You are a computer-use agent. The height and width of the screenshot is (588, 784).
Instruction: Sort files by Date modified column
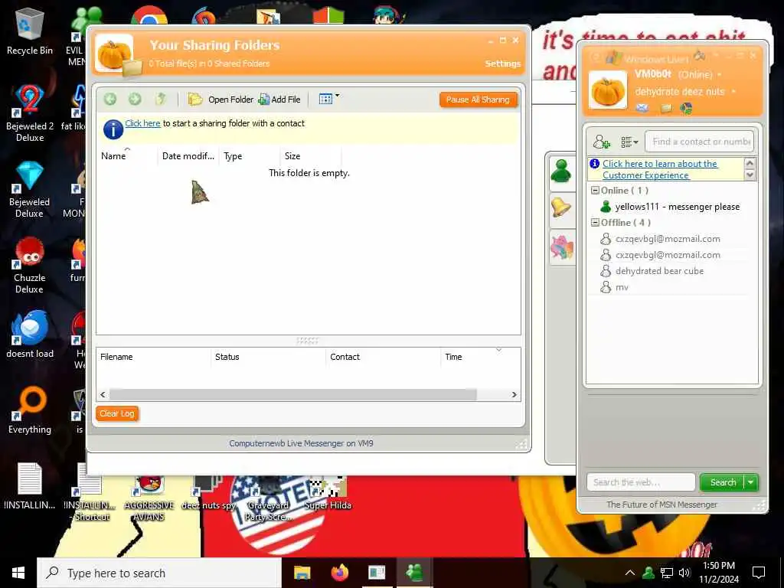(x=188, y=156)
